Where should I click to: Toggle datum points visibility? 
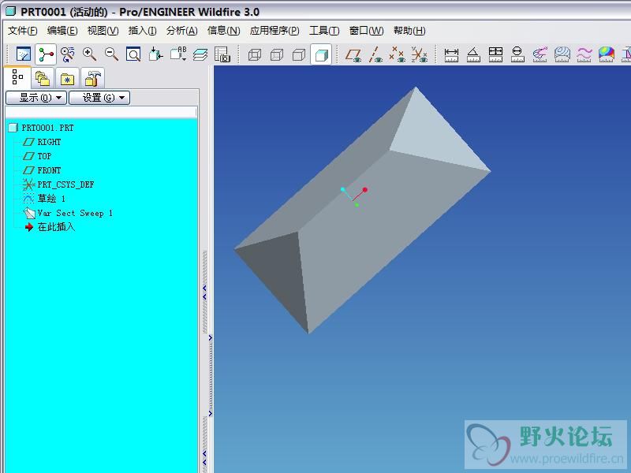tap(398, 54)
